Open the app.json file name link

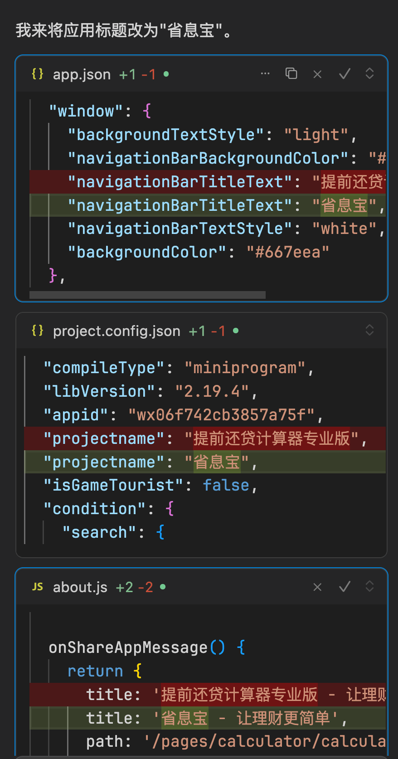[x=82, y=74]
